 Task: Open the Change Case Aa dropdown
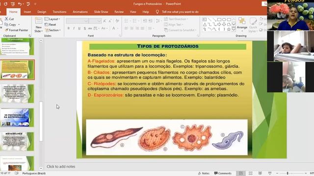click(104, 28)
